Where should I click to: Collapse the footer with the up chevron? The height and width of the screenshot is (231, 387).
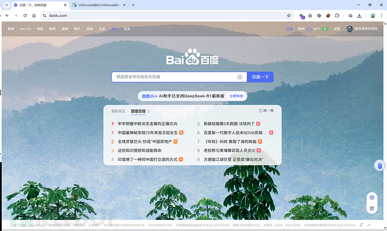[369, 225]
